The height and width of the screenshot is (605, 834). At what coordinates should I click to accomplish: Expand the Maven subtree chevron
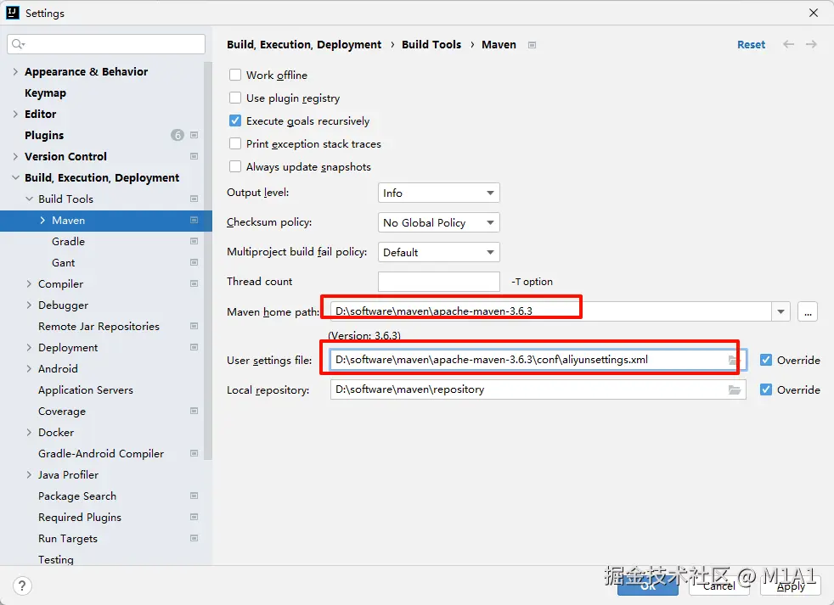pos(42,220)
